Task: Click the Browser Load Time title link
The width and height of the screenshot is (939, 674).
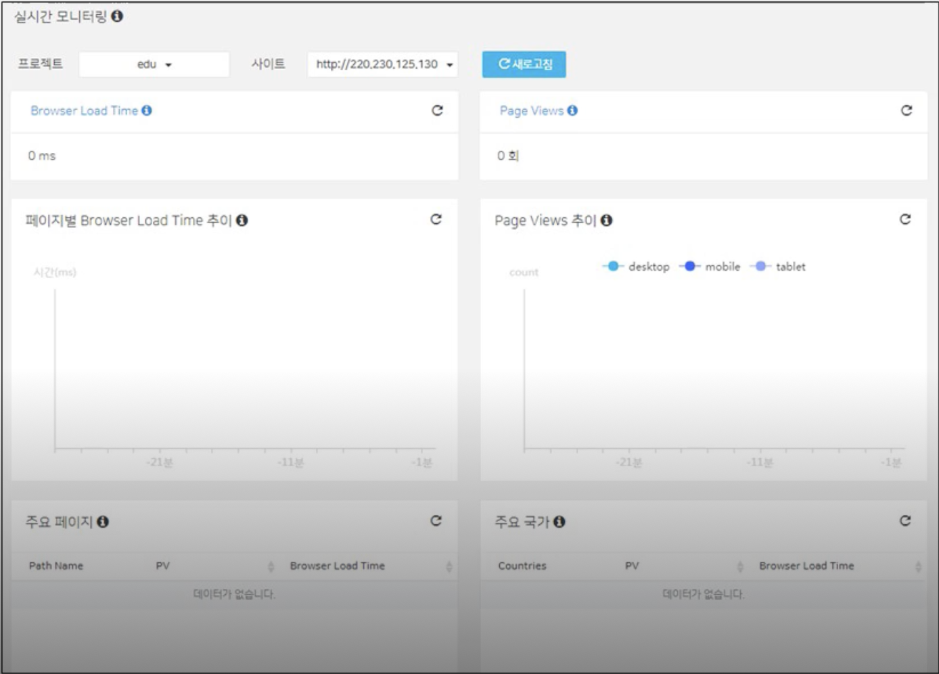Action: pos(84,110)
